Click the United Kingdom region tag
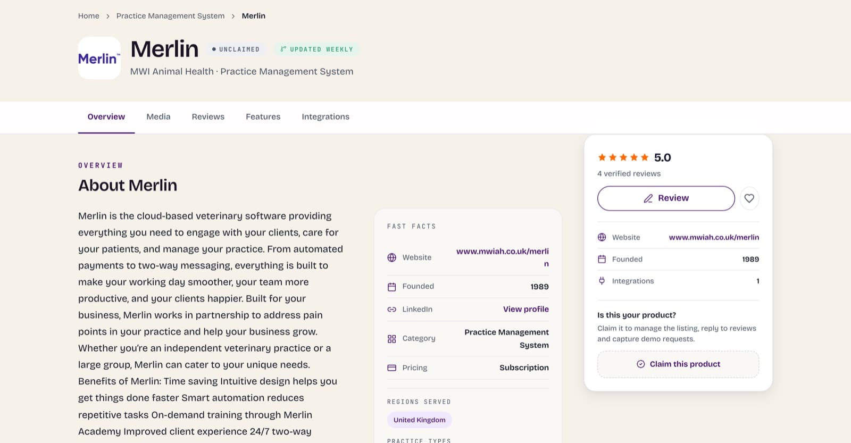851x443 pixels. click(x=420, y=420)
